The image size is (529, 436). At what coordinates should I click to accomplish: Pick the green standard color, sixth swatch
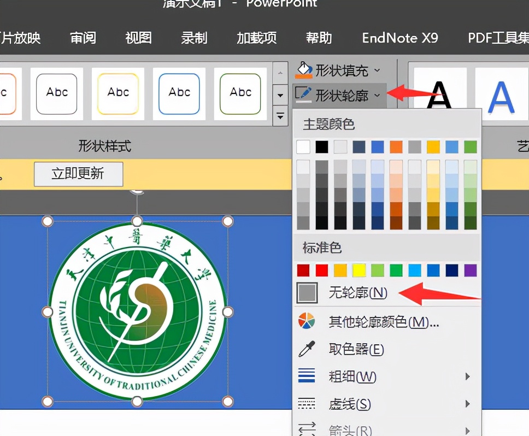[396, 270]
